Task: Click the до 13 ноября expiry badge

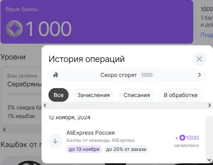Action: [x=84, y=149]
